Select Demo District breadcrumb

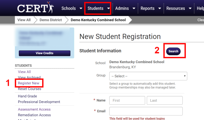coord(51,20)
